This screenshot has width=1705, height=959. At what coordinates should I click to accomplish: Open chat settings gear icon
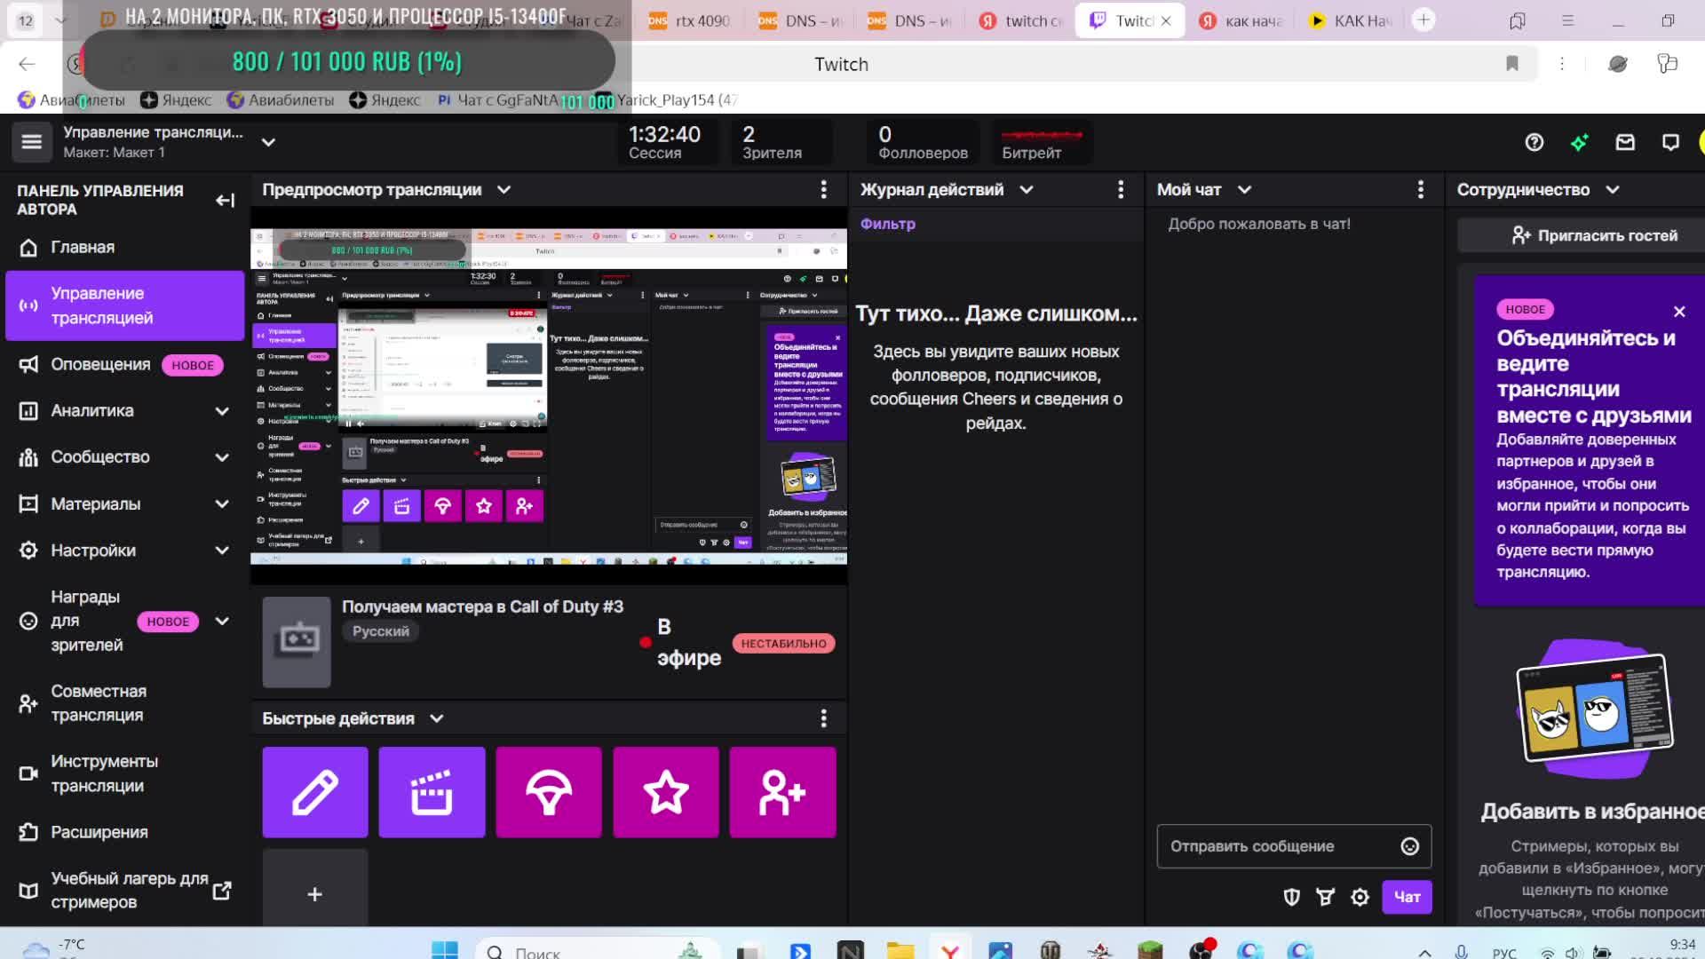pos(1360,897)
